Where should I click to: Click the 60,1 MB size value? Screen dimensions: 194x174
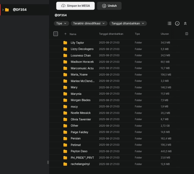click(x=165, y=62)
